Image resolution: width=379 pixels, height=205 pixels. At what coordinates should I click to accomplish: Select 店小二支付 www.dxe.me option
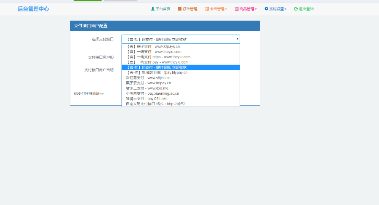point(181,88)
